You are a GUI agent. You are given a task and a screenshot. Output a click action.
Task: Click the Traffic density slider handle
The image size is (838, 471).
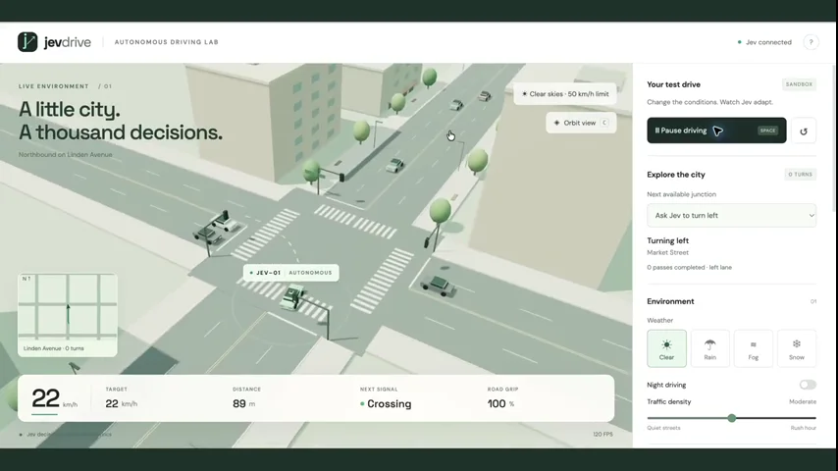tap(732, 418)
